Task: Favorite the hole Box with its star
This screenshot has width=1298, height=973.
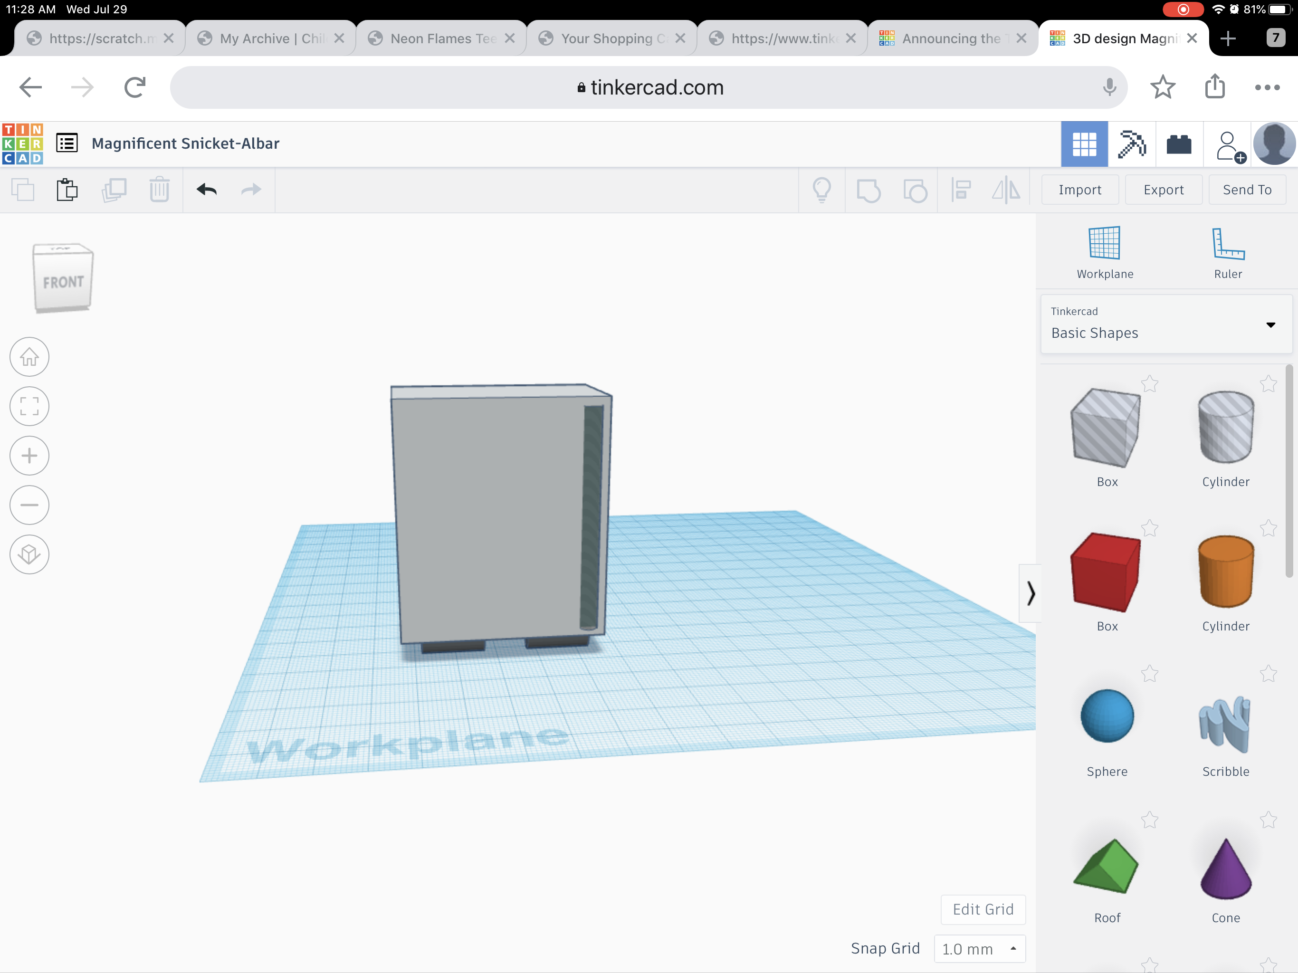Action: pyautogui.click(x=1150, y=384)
